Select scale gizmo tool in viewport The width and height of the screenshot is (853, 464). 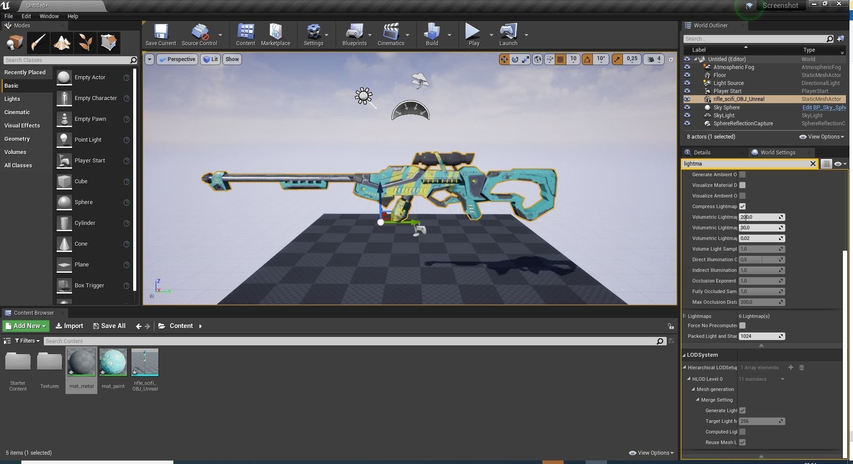[x=526, y=59]
